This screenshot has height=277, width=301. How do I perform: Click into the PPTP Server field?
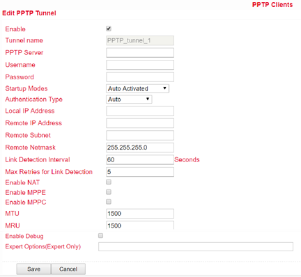point(140,53)
